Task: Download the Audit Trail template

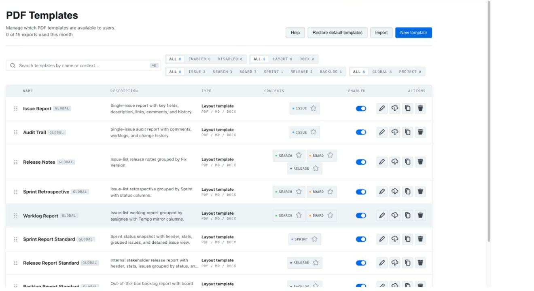Action: point(395,132)
